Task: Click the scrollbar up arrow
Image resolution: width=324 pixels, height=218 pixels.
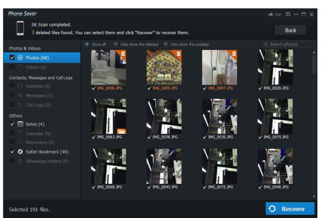Action: pos(314,53)
